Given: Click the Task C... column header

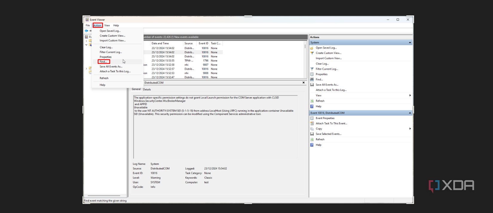Looking at the screenshot, I should click(216, 43).
